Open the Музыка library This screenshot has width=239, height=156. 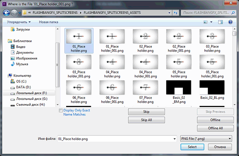click(19, 64)
